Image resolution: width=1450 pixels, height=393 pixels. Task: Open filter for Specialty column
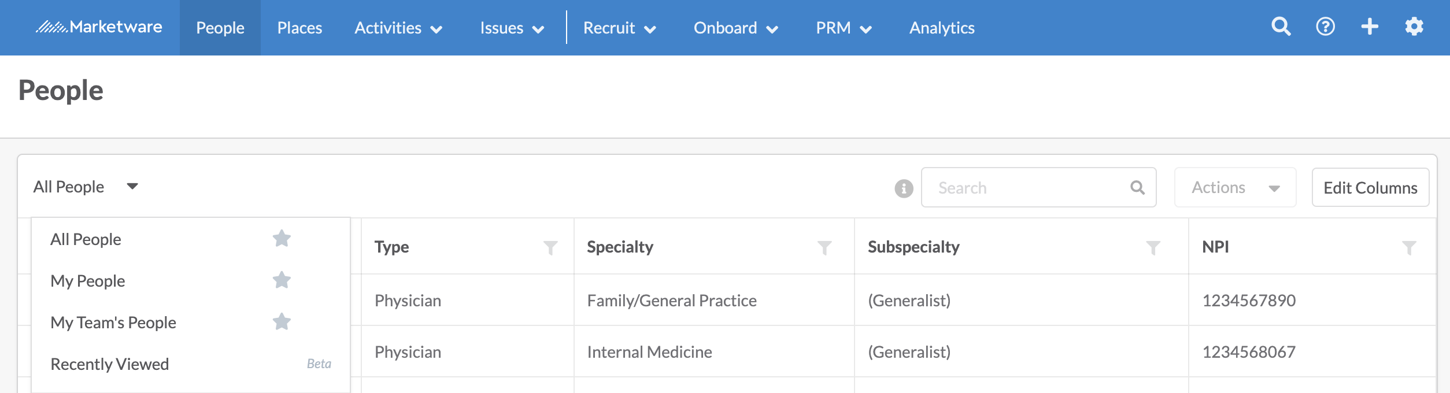pos(824,248)
